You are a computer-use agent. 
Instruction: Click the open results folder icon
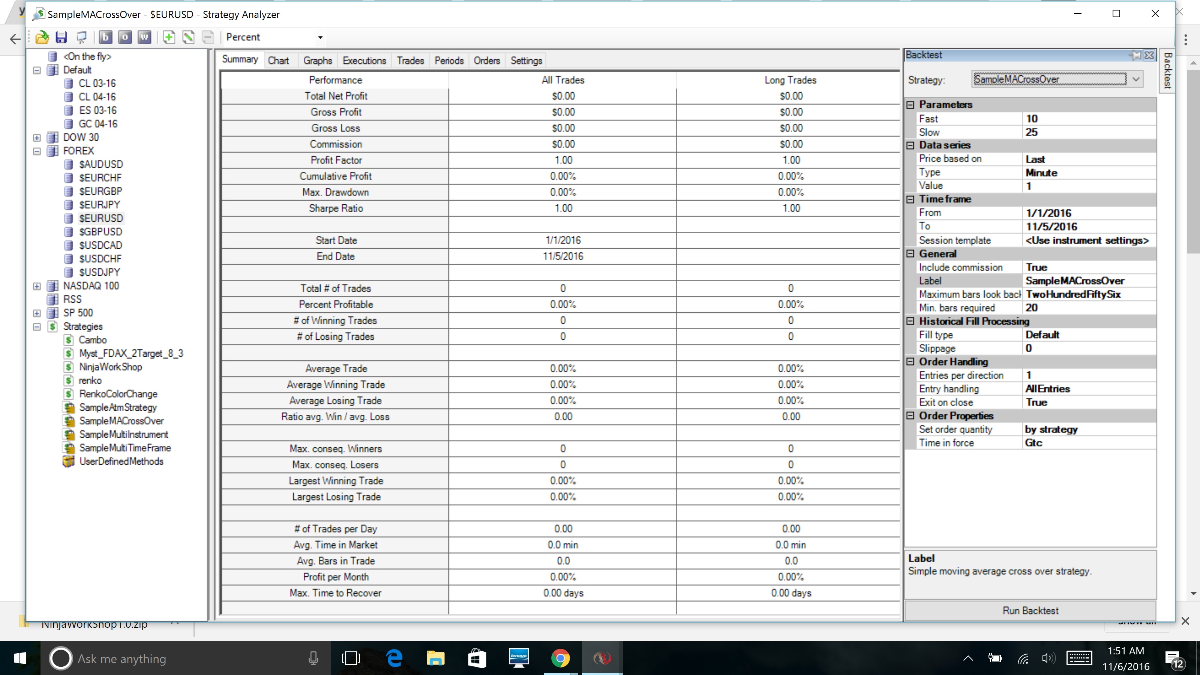[x=42, y=37]
